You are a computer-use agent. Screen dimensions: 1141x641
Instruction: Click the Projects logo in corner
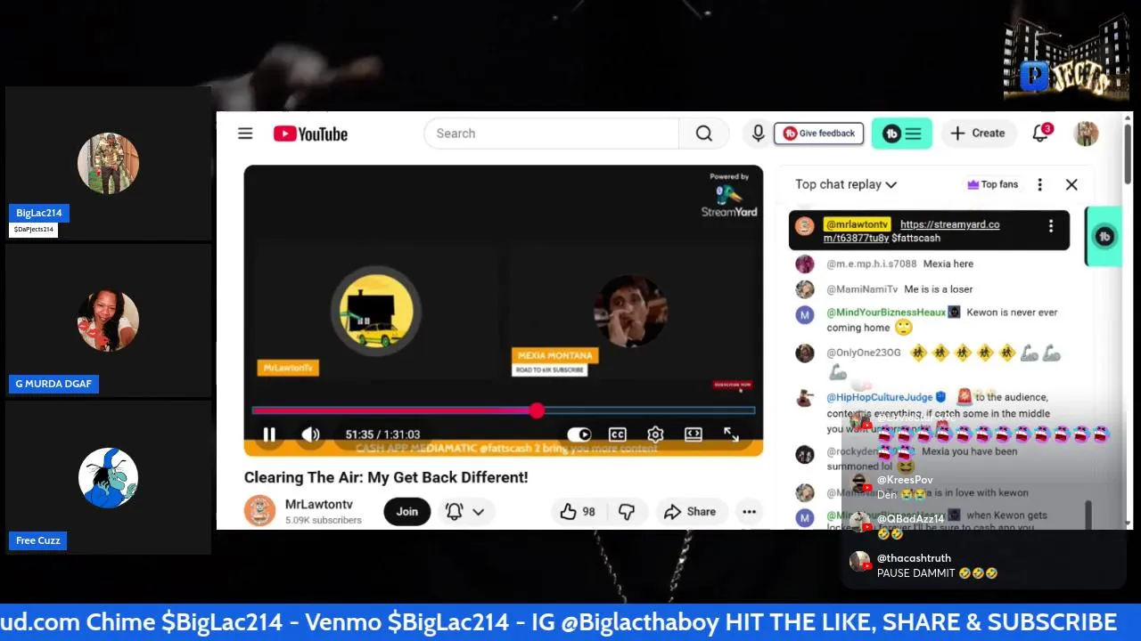[1066, 55]
